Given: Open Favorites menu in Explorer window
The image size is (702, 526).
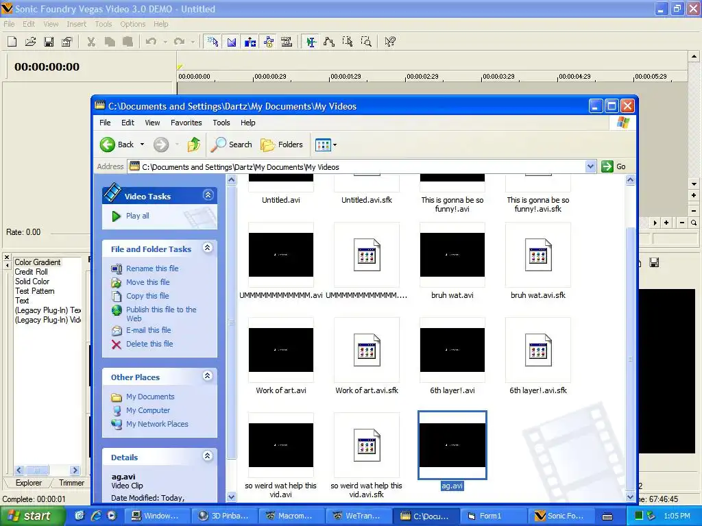Looking at the screenshot, I should 186,123.
